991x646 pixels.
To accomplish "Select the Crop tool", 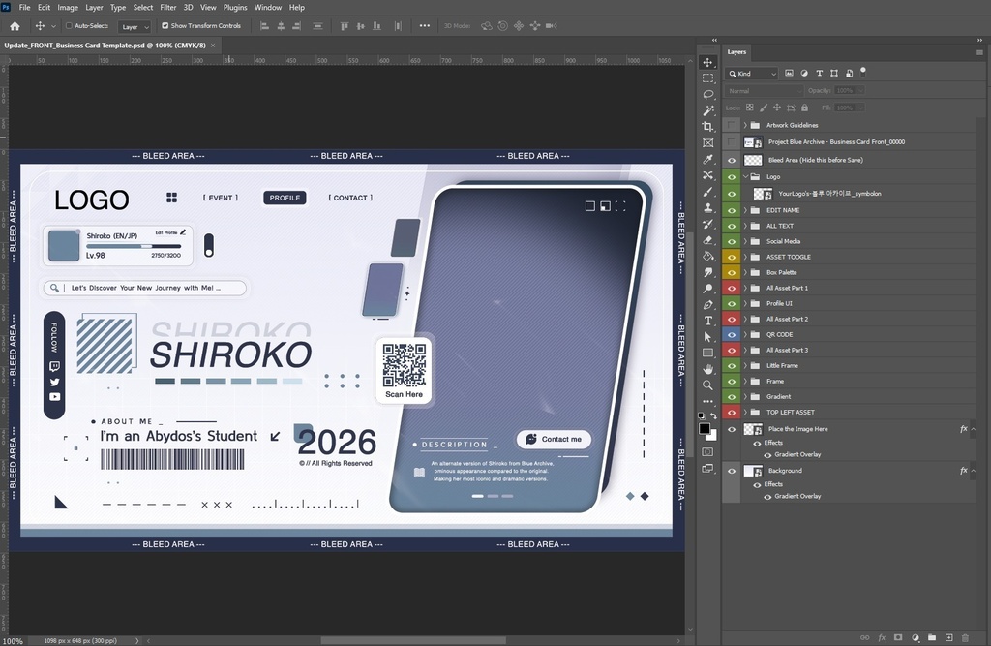I will (707, 127).
